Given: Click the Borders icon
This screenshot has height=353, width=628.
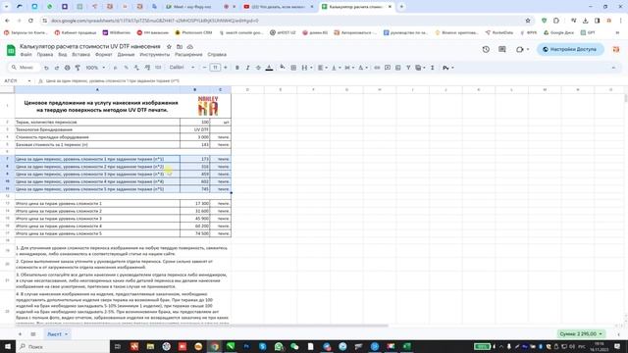Looking at the screenshot, I should pyautogui.click(x=293, y=68).
